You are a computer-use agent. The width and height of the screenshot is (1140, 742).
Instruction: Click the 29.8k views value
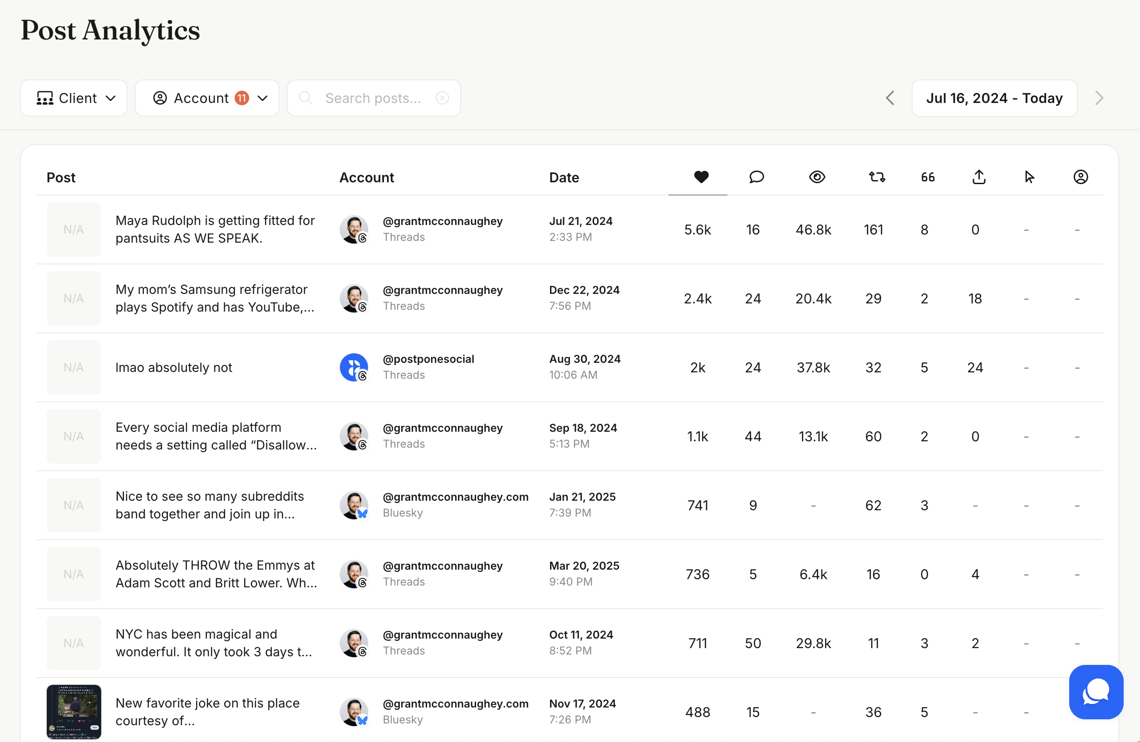[813, 644]
